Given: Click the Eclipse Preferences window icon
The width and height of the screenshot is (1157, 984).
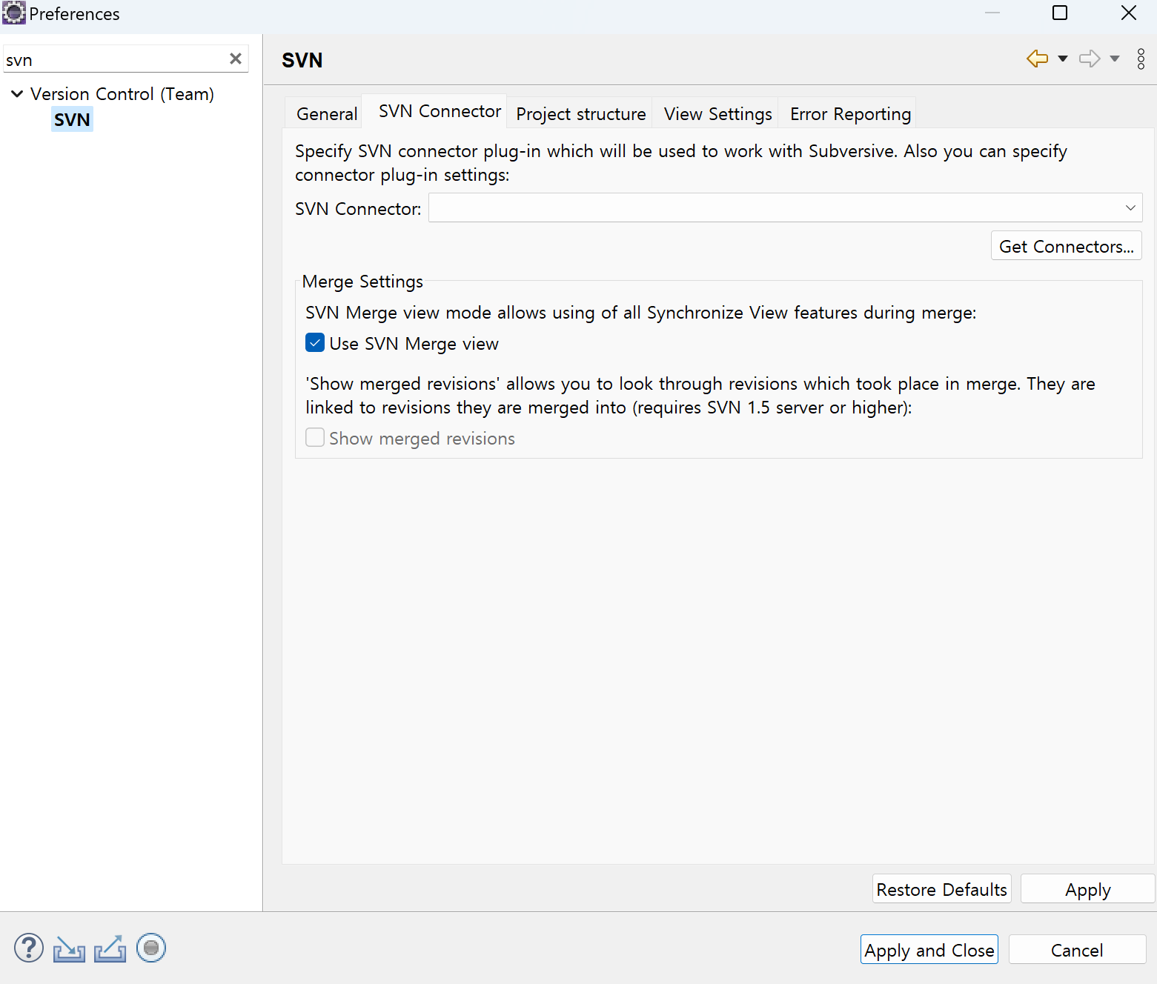Looking at the screenshot, I should coord(13,13).
